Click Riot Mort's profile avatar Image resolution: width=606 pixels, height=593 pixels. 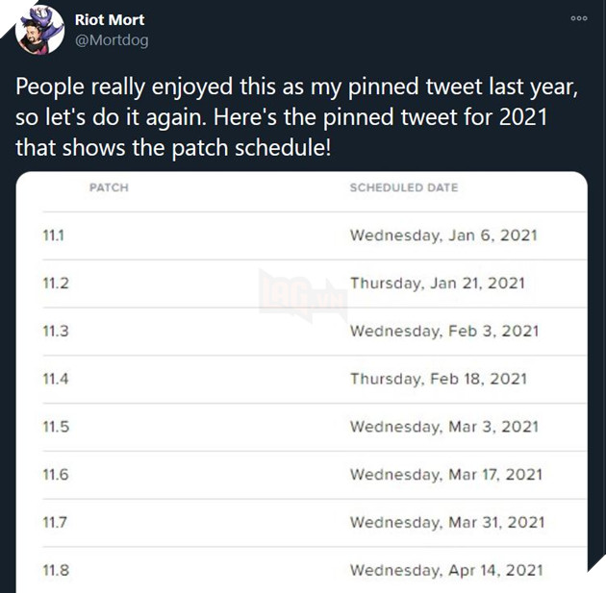coord(39,31)
